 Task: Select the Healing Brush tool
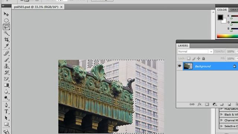[6, 53]
